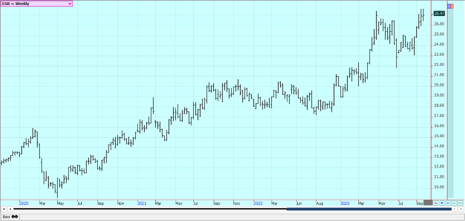Click the Aug label on time axis
The width and height of the screenshot is (465, 221).
coord(320,204)
